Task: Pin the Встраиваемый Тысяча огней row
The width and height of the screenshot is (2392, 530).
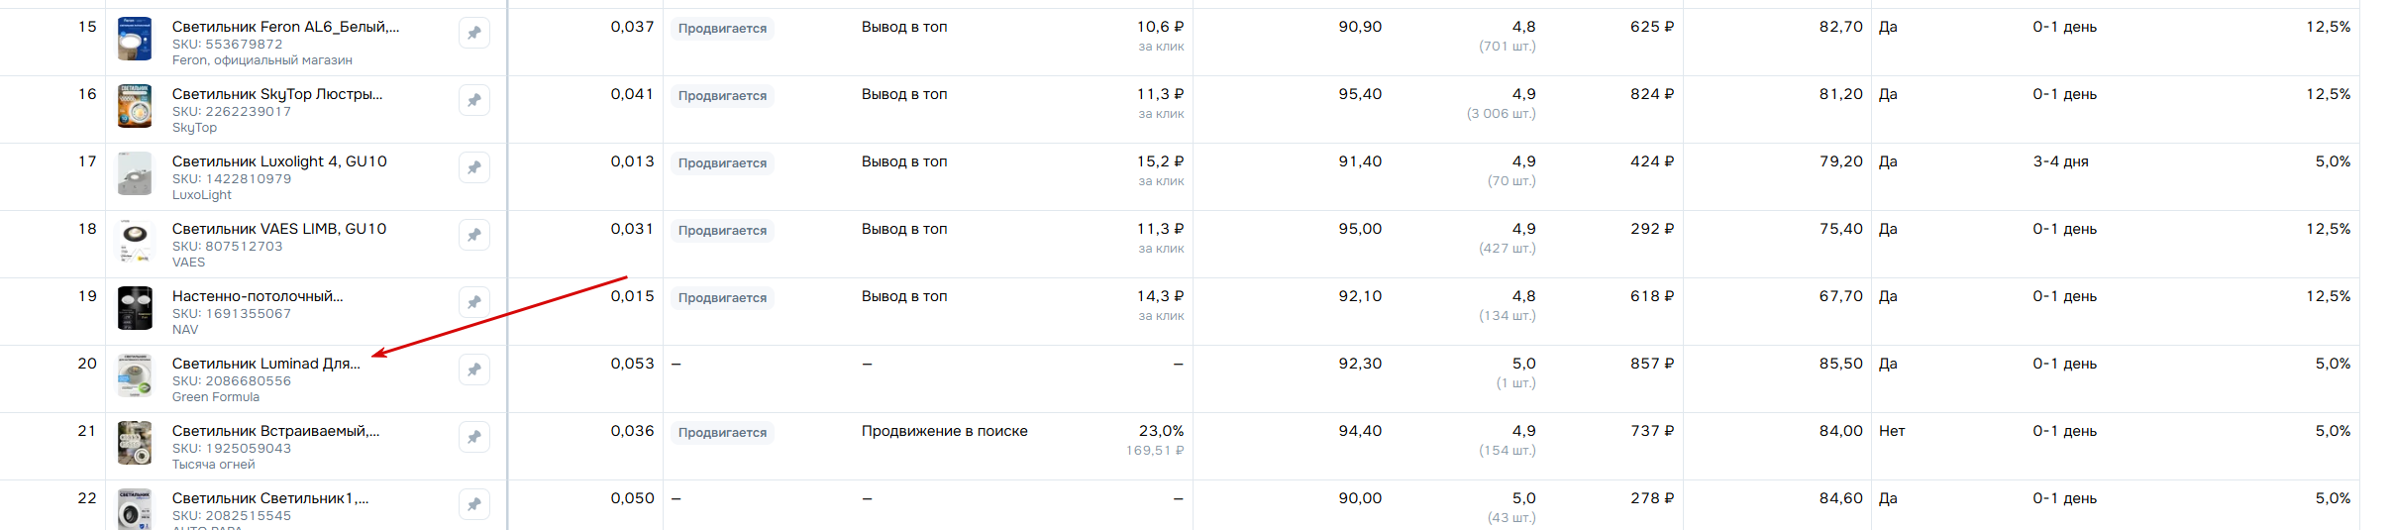Action: click(474, 437)
